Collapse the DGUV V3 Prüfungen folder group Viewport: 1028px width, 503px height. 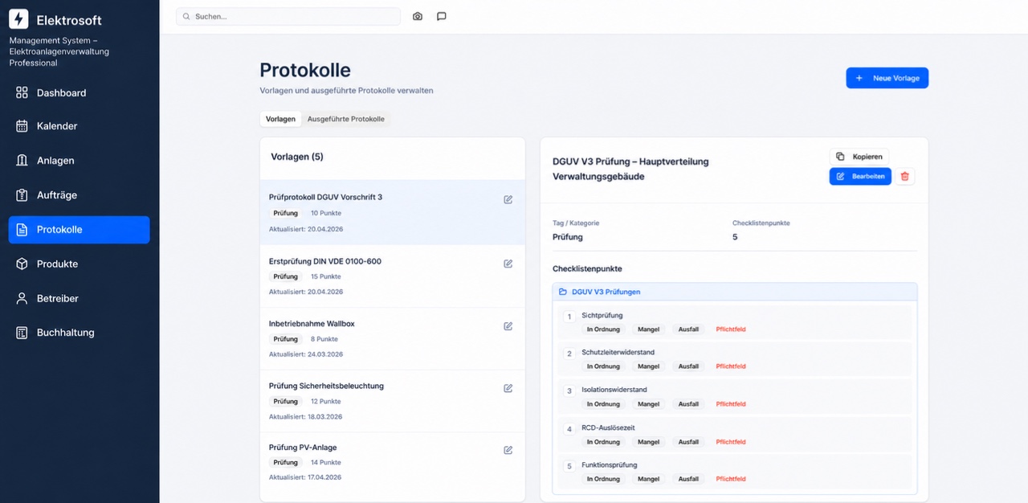pyautogui.click(x=735, y=292)
